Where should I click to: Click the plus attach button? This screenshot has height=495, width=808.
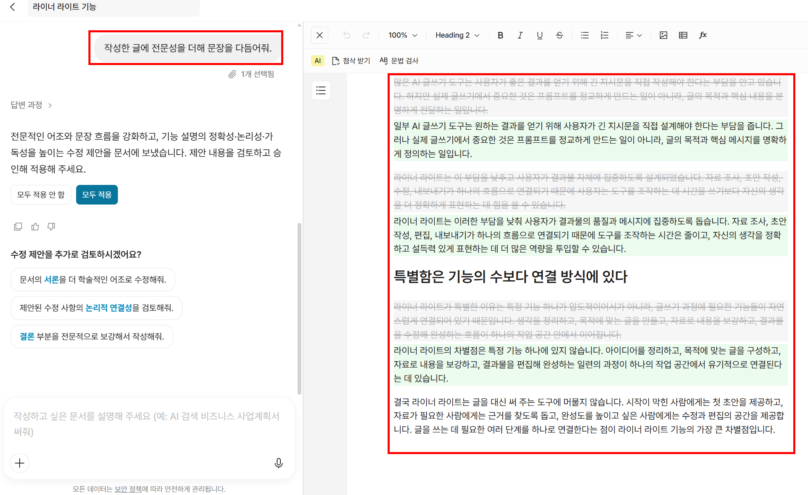(20, 463)
